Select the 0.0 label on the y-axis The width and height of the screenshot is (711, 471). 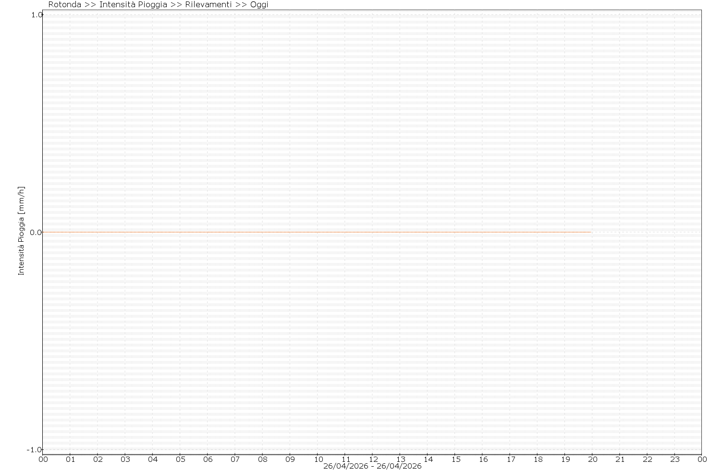[36, 233]
